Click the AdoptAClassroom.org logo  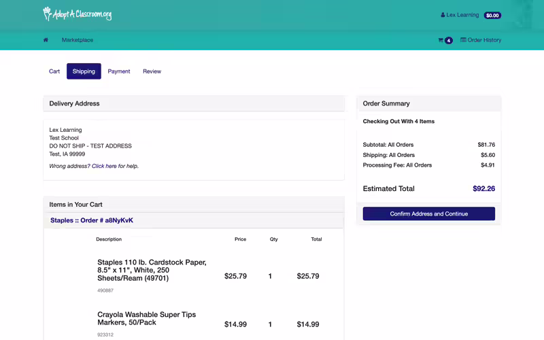coord(77,14)
